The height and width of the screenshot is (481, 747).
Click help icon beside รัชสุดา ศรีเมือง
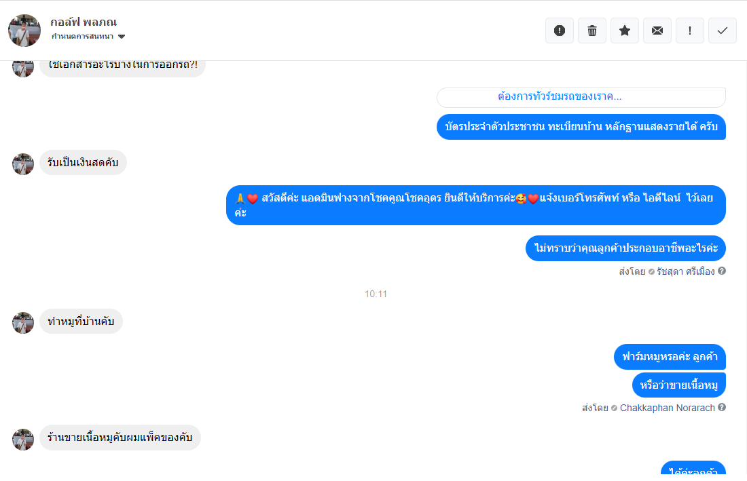pyautogui.click(x=722, y=271)
